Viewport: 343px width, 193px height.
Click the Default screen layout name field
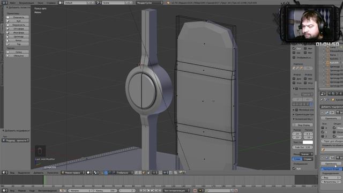coord(76,3)
